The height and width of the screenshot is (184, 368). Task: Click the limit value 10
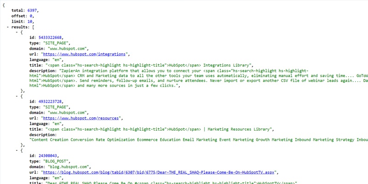click(x=31, y=22)
